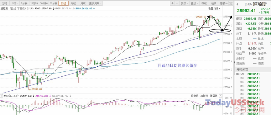Click the -227.57 change value
Viewport: 271px width, 115px height.
pyautogui.click(x=264, y=9)
